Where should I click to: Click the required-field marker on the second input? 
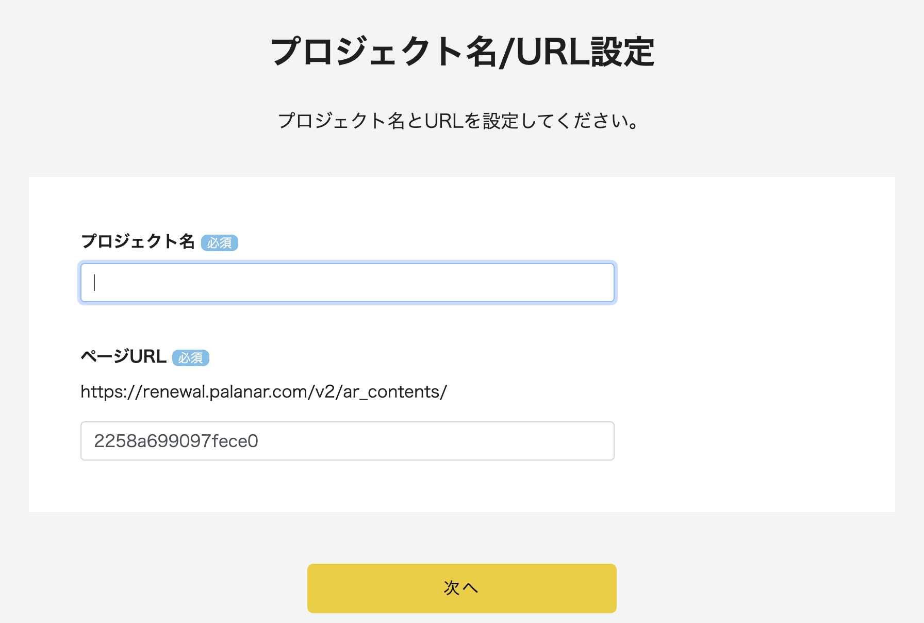click(x=191, y=358)
